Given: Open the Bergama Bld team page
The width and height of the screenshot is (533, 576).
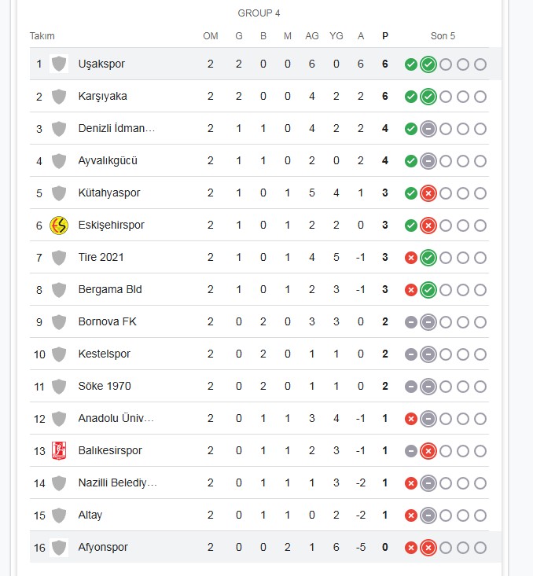Looking at the screenshot, I should coord(110,289).
